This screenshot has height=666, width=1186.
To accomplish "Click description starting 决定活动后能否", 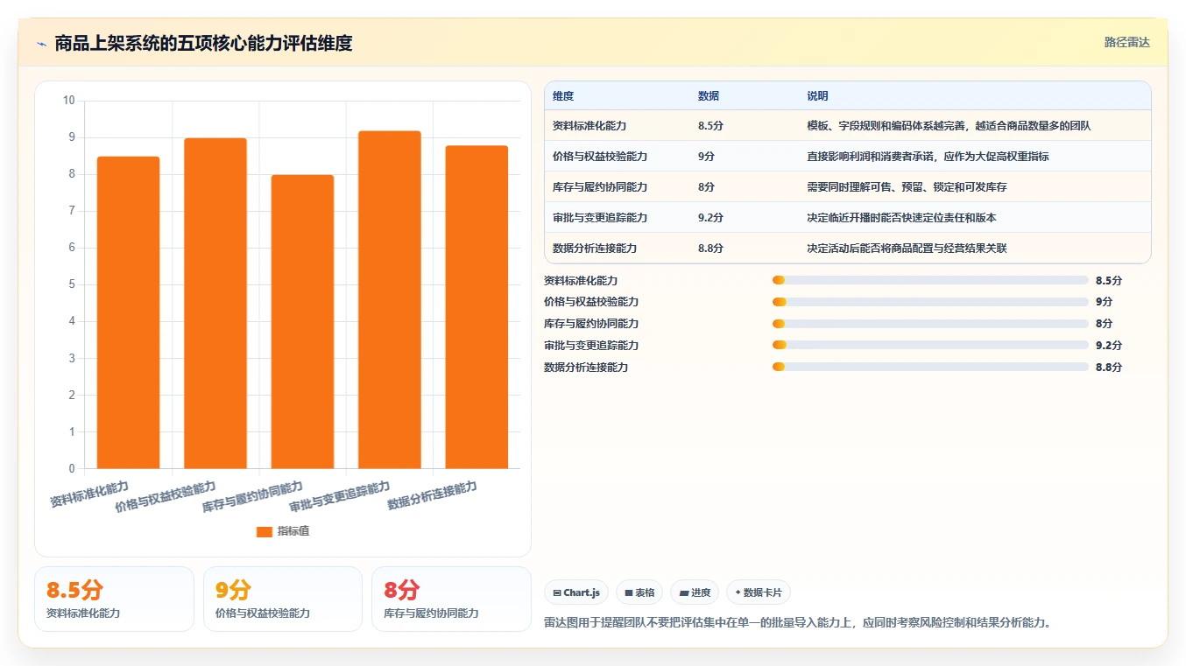I will click(x=907, y=249).
